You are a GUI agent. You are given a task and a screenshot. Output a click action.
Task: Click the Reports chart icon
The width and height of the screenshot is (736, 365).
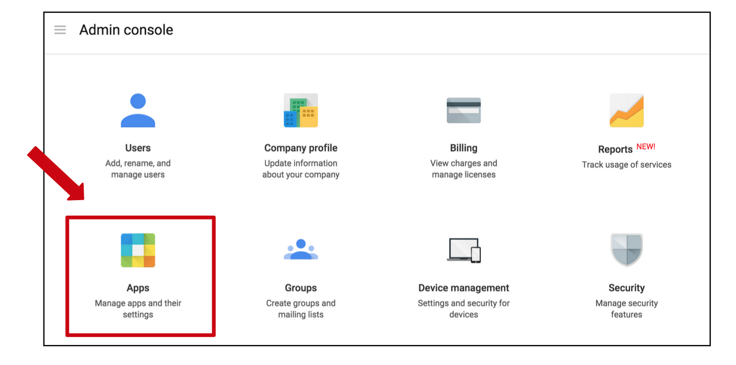(626, 110)
